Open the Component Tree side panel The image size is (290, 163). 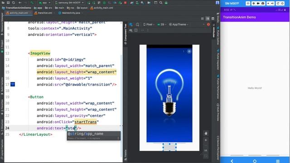point(126,34)
